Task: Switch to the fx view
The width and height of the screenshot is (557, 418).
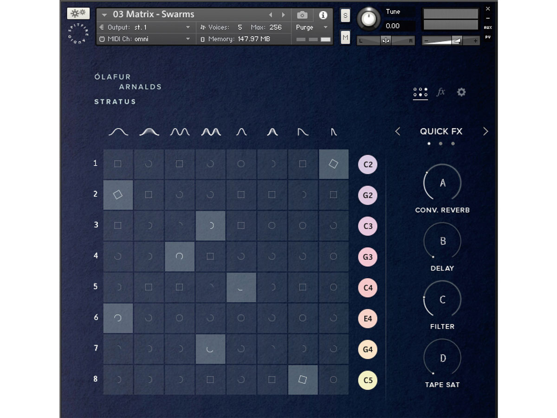Action: coord(441,92)
